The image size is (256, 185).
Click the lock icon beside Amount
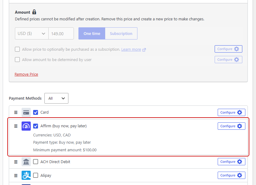click(x=34, y=12)
